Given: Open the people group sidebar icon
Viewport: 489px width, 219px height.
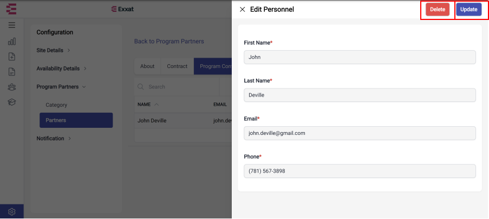Looking at the screenshot, I should pyautogui.click(x=12, y=87).
